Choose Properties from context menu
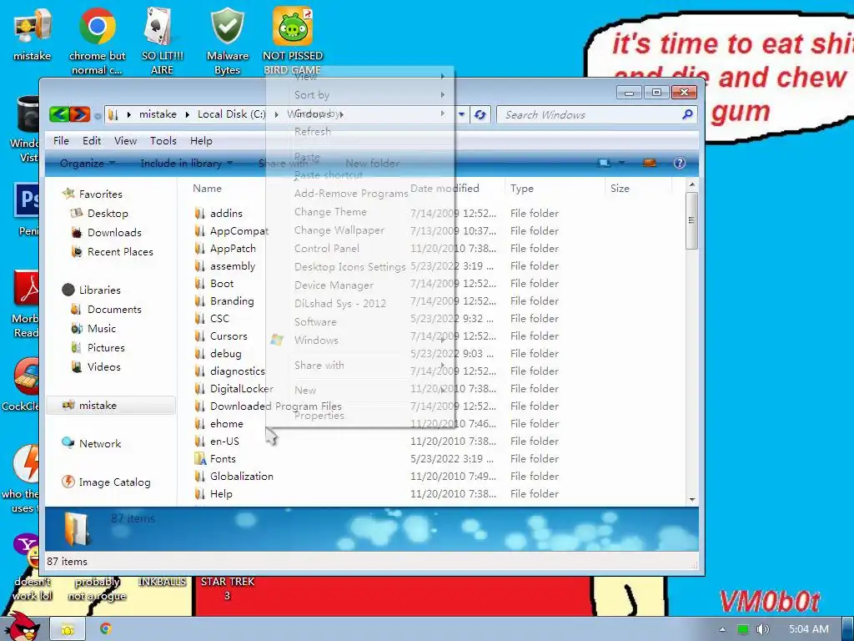The width and height of the screenshot is (854, 641). (x=319, y=416)
